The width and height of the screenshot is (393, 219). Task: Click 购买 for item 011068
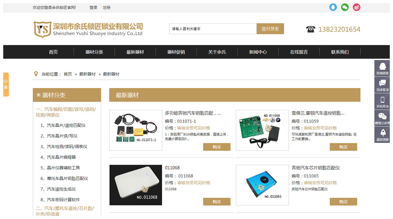[217, 202]
